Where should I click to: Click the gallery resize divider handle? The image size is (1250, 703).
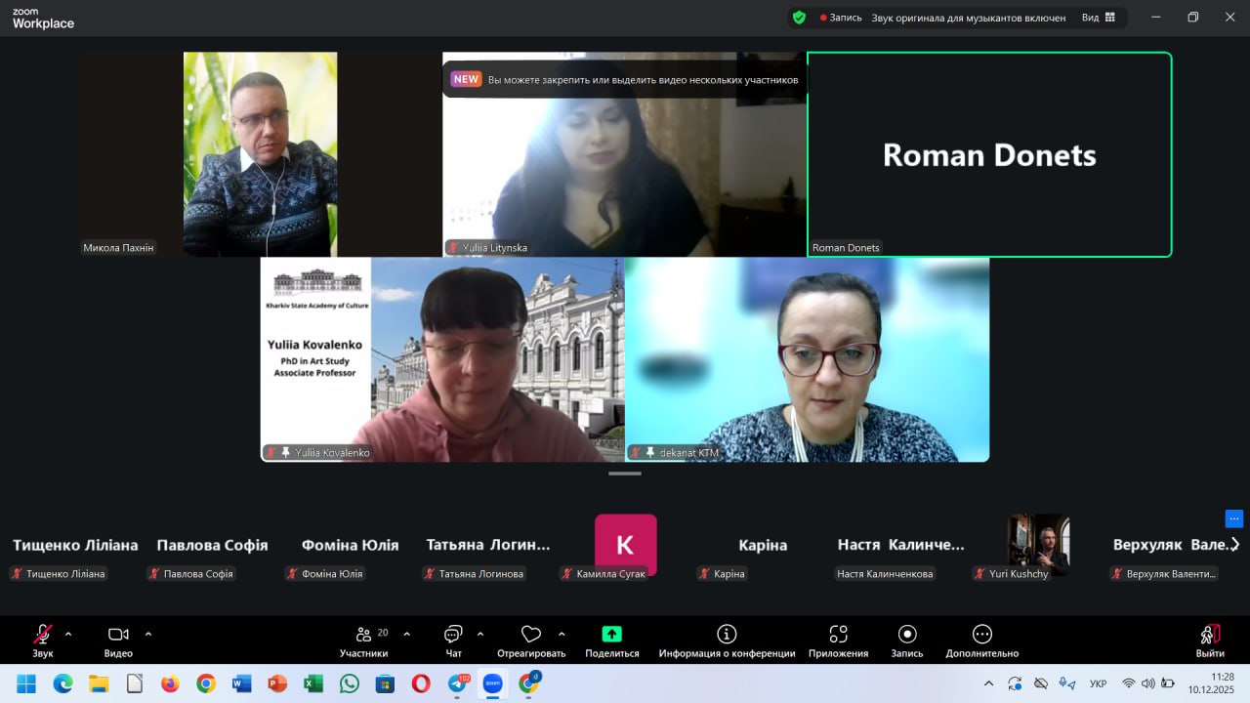[625, 474]
